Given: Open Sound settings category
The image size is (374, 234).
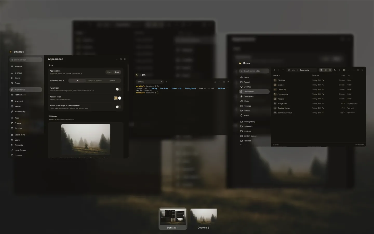Looking at the screenshot, I should (x=26, y=78).
